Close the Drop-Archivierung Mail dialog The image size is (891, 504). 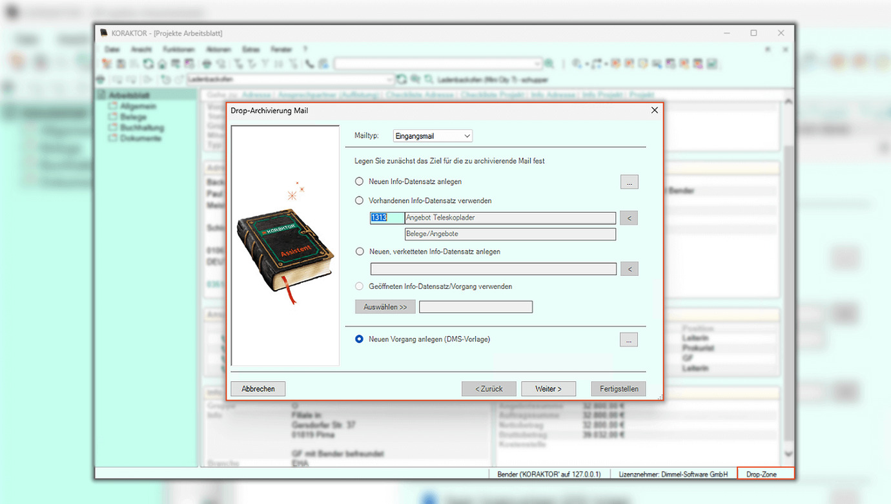(655, 110)
